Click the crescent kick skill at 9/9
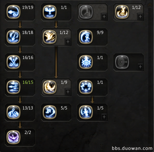 tap(86, 37)
